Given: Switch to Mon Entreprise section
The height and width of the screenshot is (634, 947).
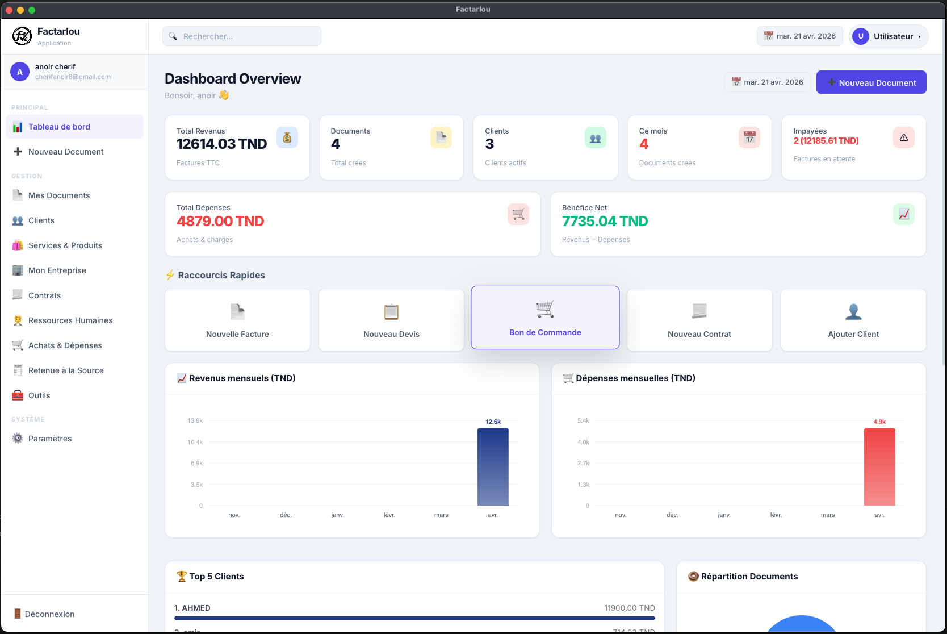Looking at the screenshot, I should point(57,270).
